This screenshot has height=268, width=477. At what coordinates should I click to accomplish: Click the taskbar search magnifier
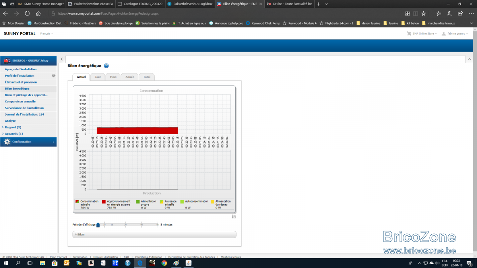(18, 263)
